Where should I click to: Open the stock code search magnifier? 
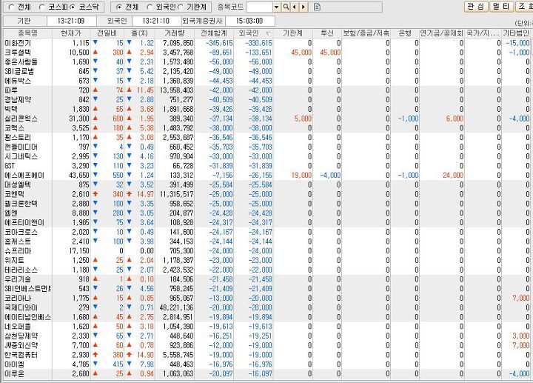pyautogui.click(x=286, y=7)
